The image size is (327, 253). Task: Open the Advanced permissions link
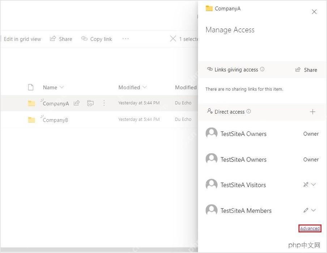click(310, 228)
